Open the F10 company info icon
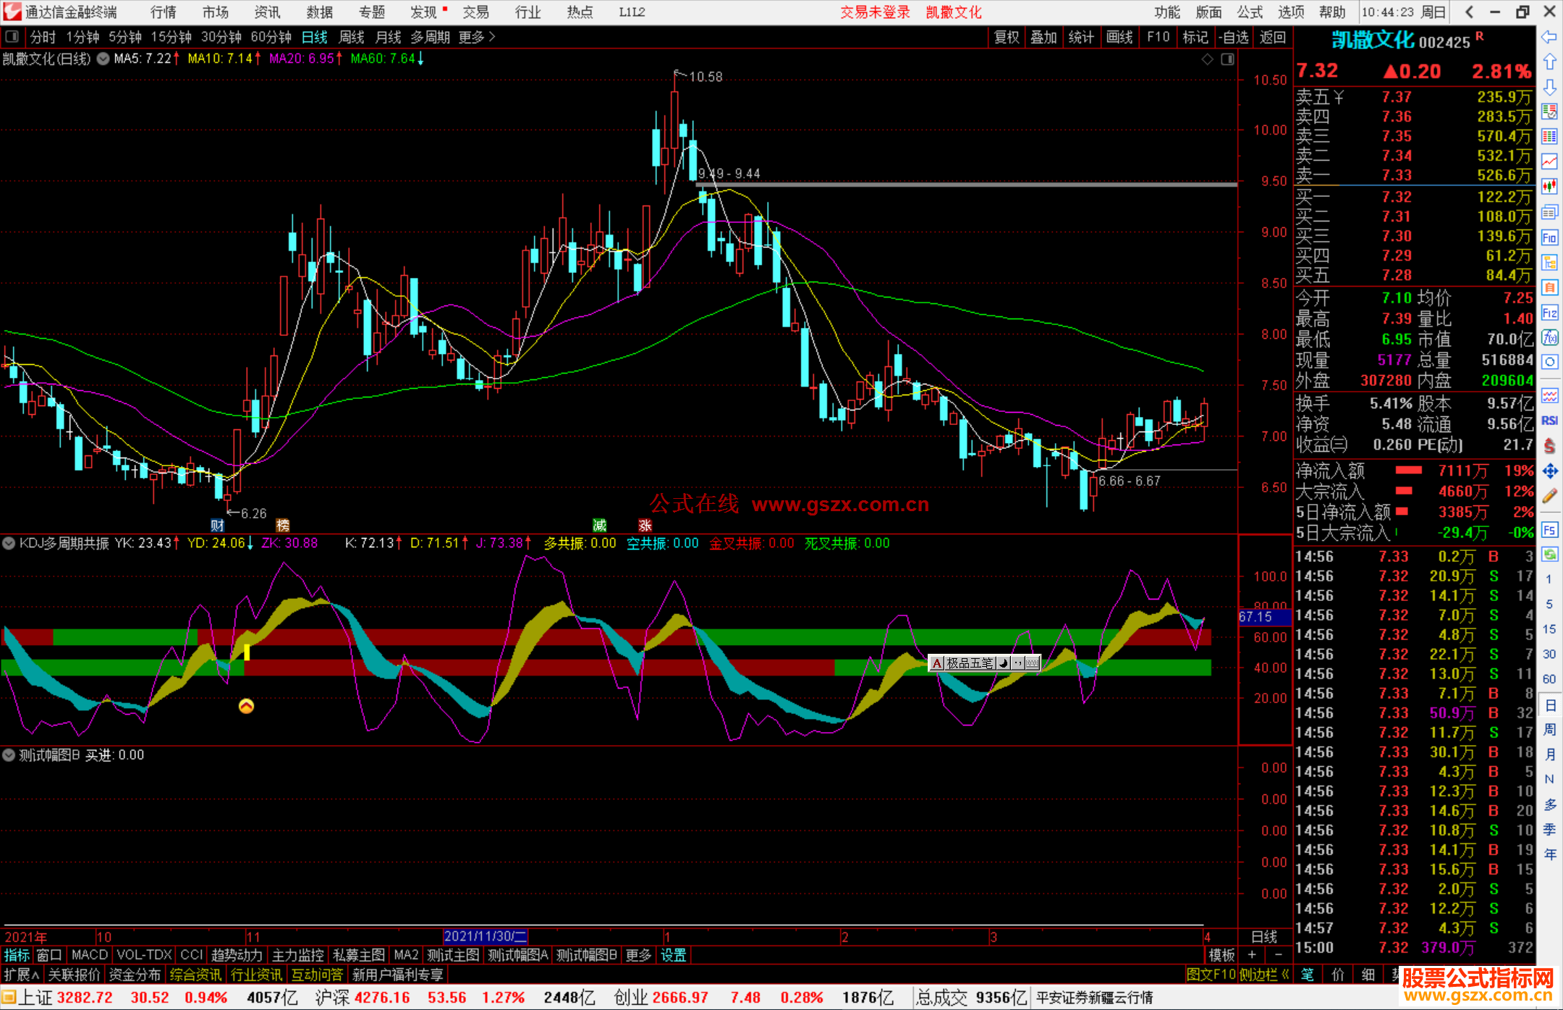Image resolution: width=1563 pixels, height=1010 pixels. (x=1549, y=237)
